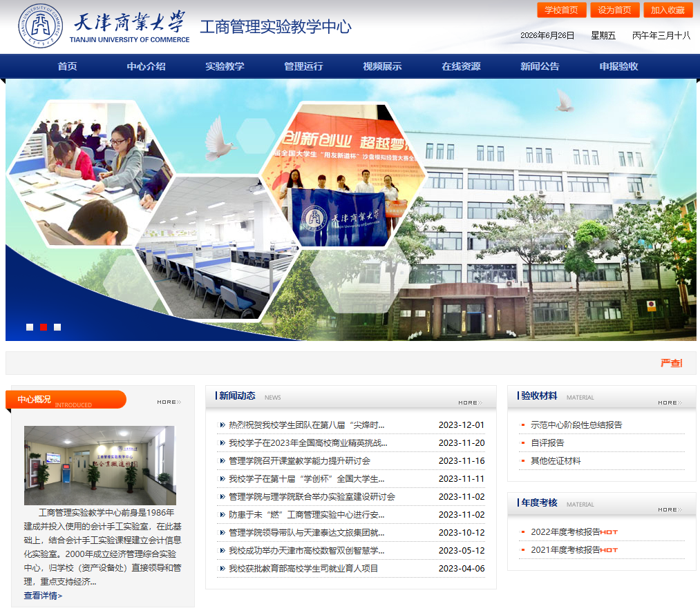Open news 管理学院领导带队与天津泰达文旅集团就...
This screenshot has height=615, width=700.
(307, 532)
